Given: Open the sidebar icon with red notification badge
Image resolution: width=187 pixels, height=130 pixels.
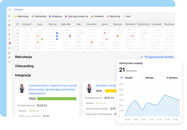Looking at the screenshot, I should [9, 43].
